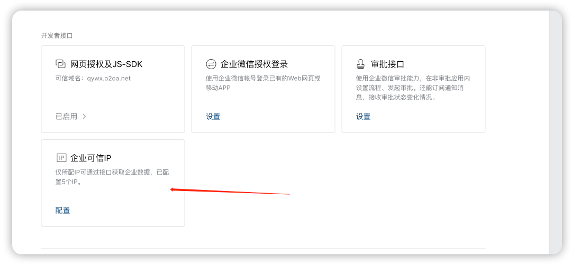Click 配置 under 企业可信IP
Screen dimensions: 581x267
(x=62, y=211)
